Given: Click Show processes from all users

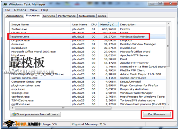Looking at the screenshot, I should pos(35,114).
